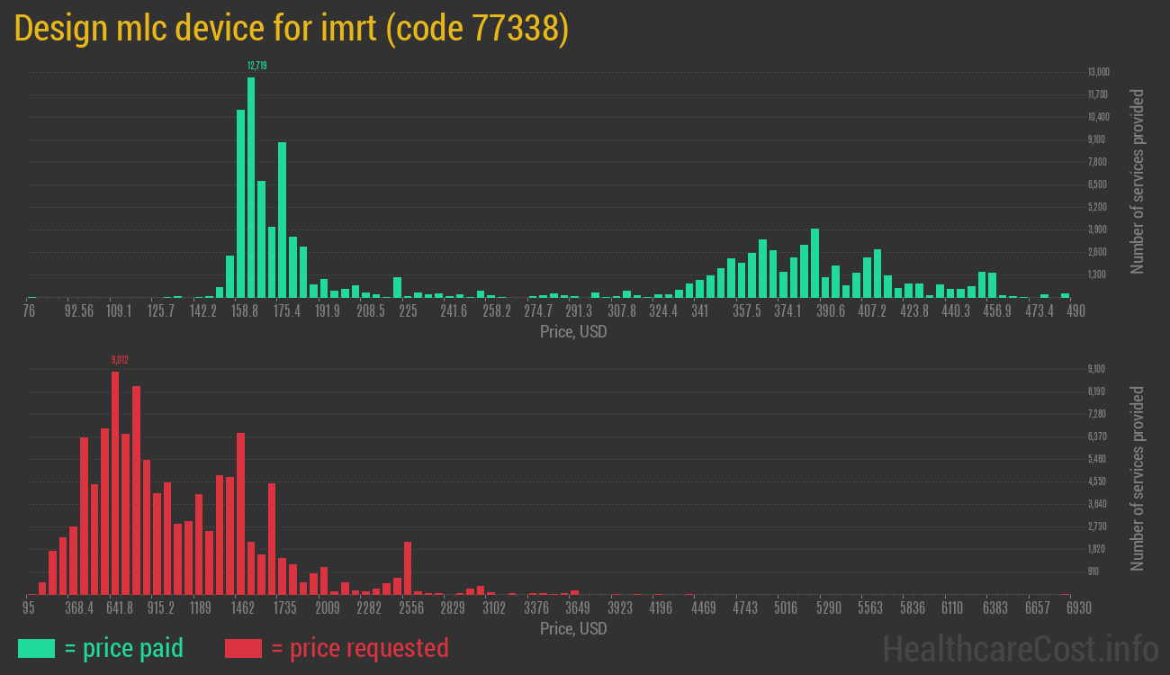Click the 12,719 peak value label
Screen dimensions: 1170x675
[256, 66]
